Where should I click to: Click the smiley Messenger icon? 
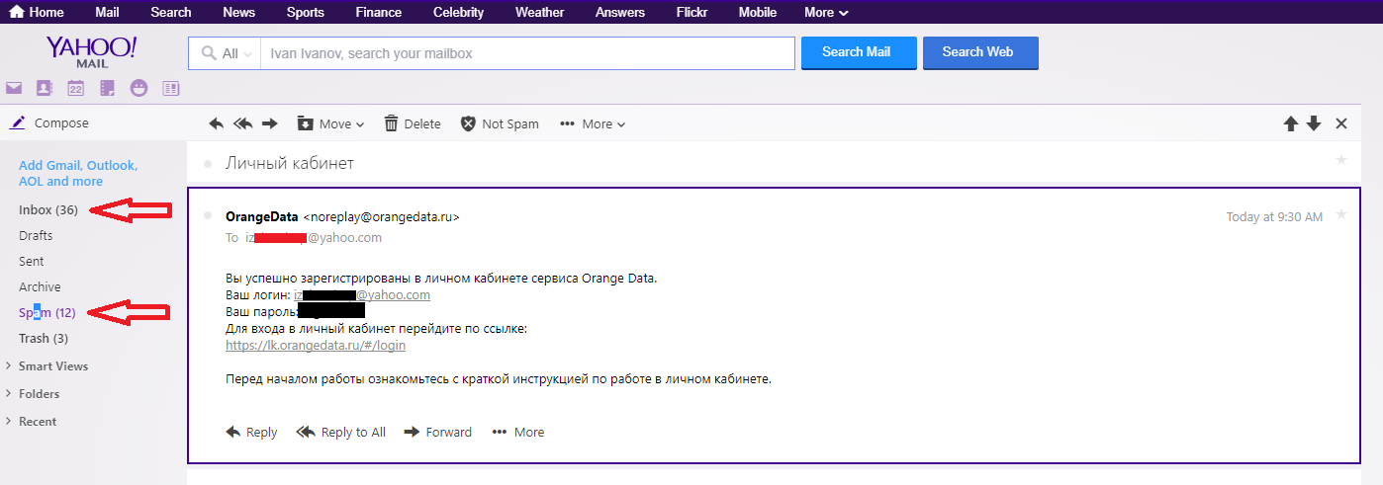138,88
